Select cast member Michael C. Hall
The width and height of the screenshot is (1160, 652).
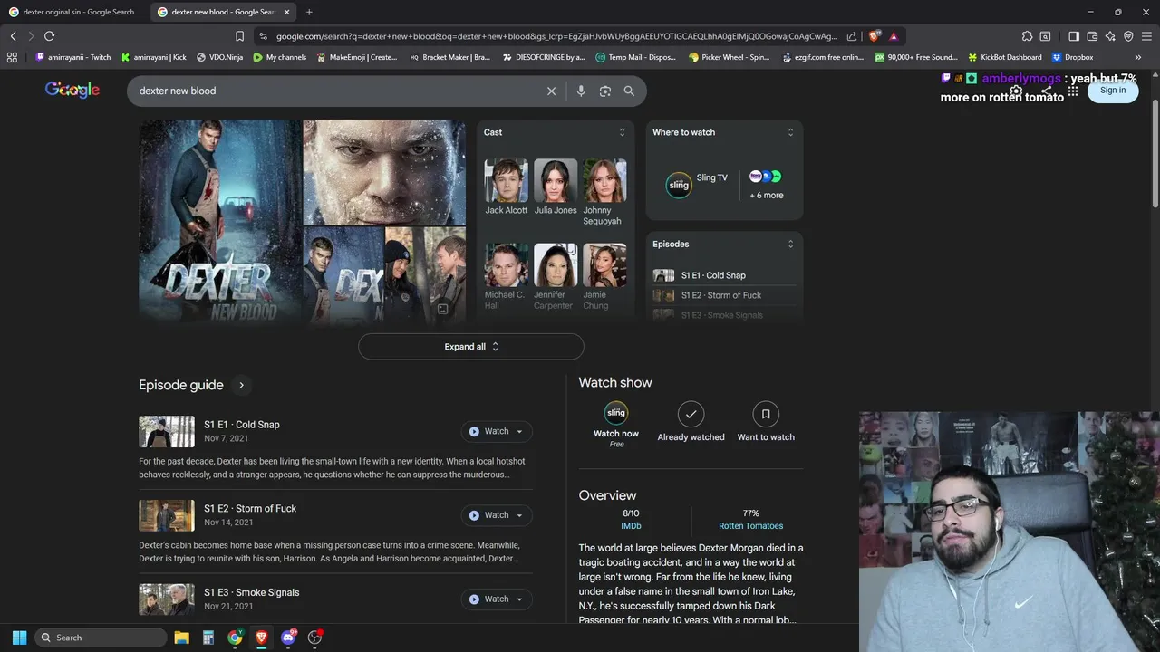click(x=505, y=277)
